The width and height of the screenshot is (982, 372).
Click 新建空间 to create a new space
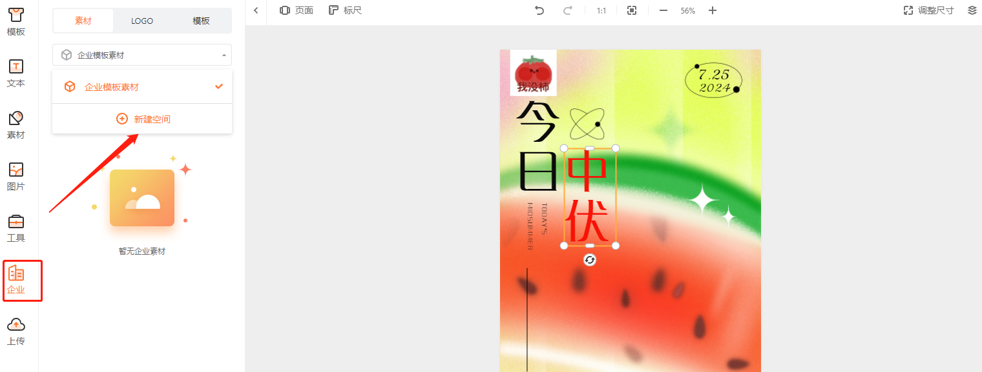click(142, 119)
